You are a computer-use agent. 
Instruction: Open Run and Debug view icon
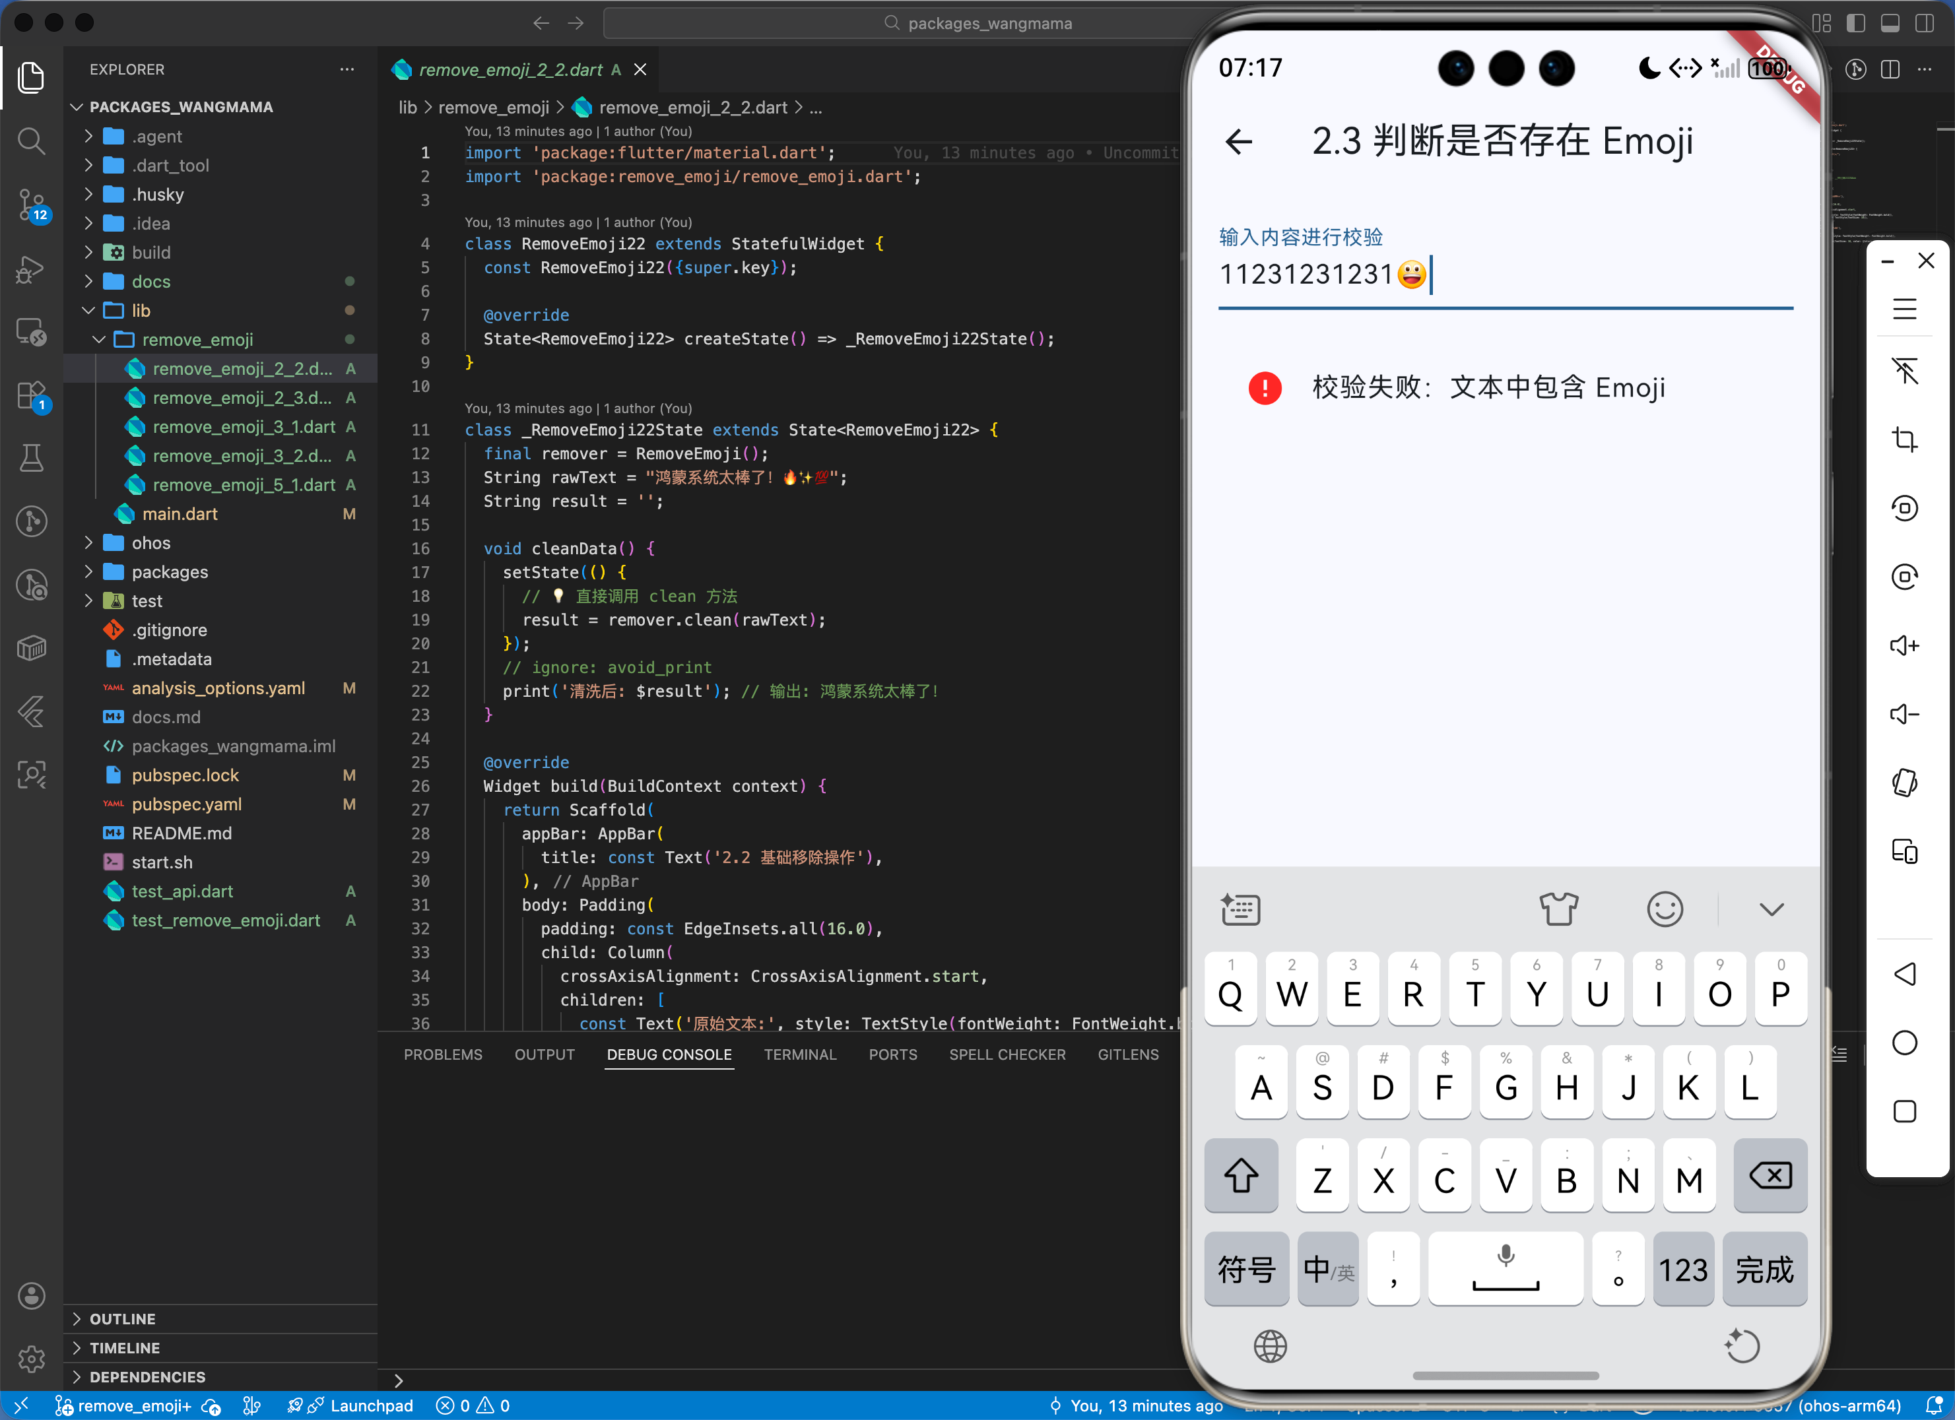[32, 269]
